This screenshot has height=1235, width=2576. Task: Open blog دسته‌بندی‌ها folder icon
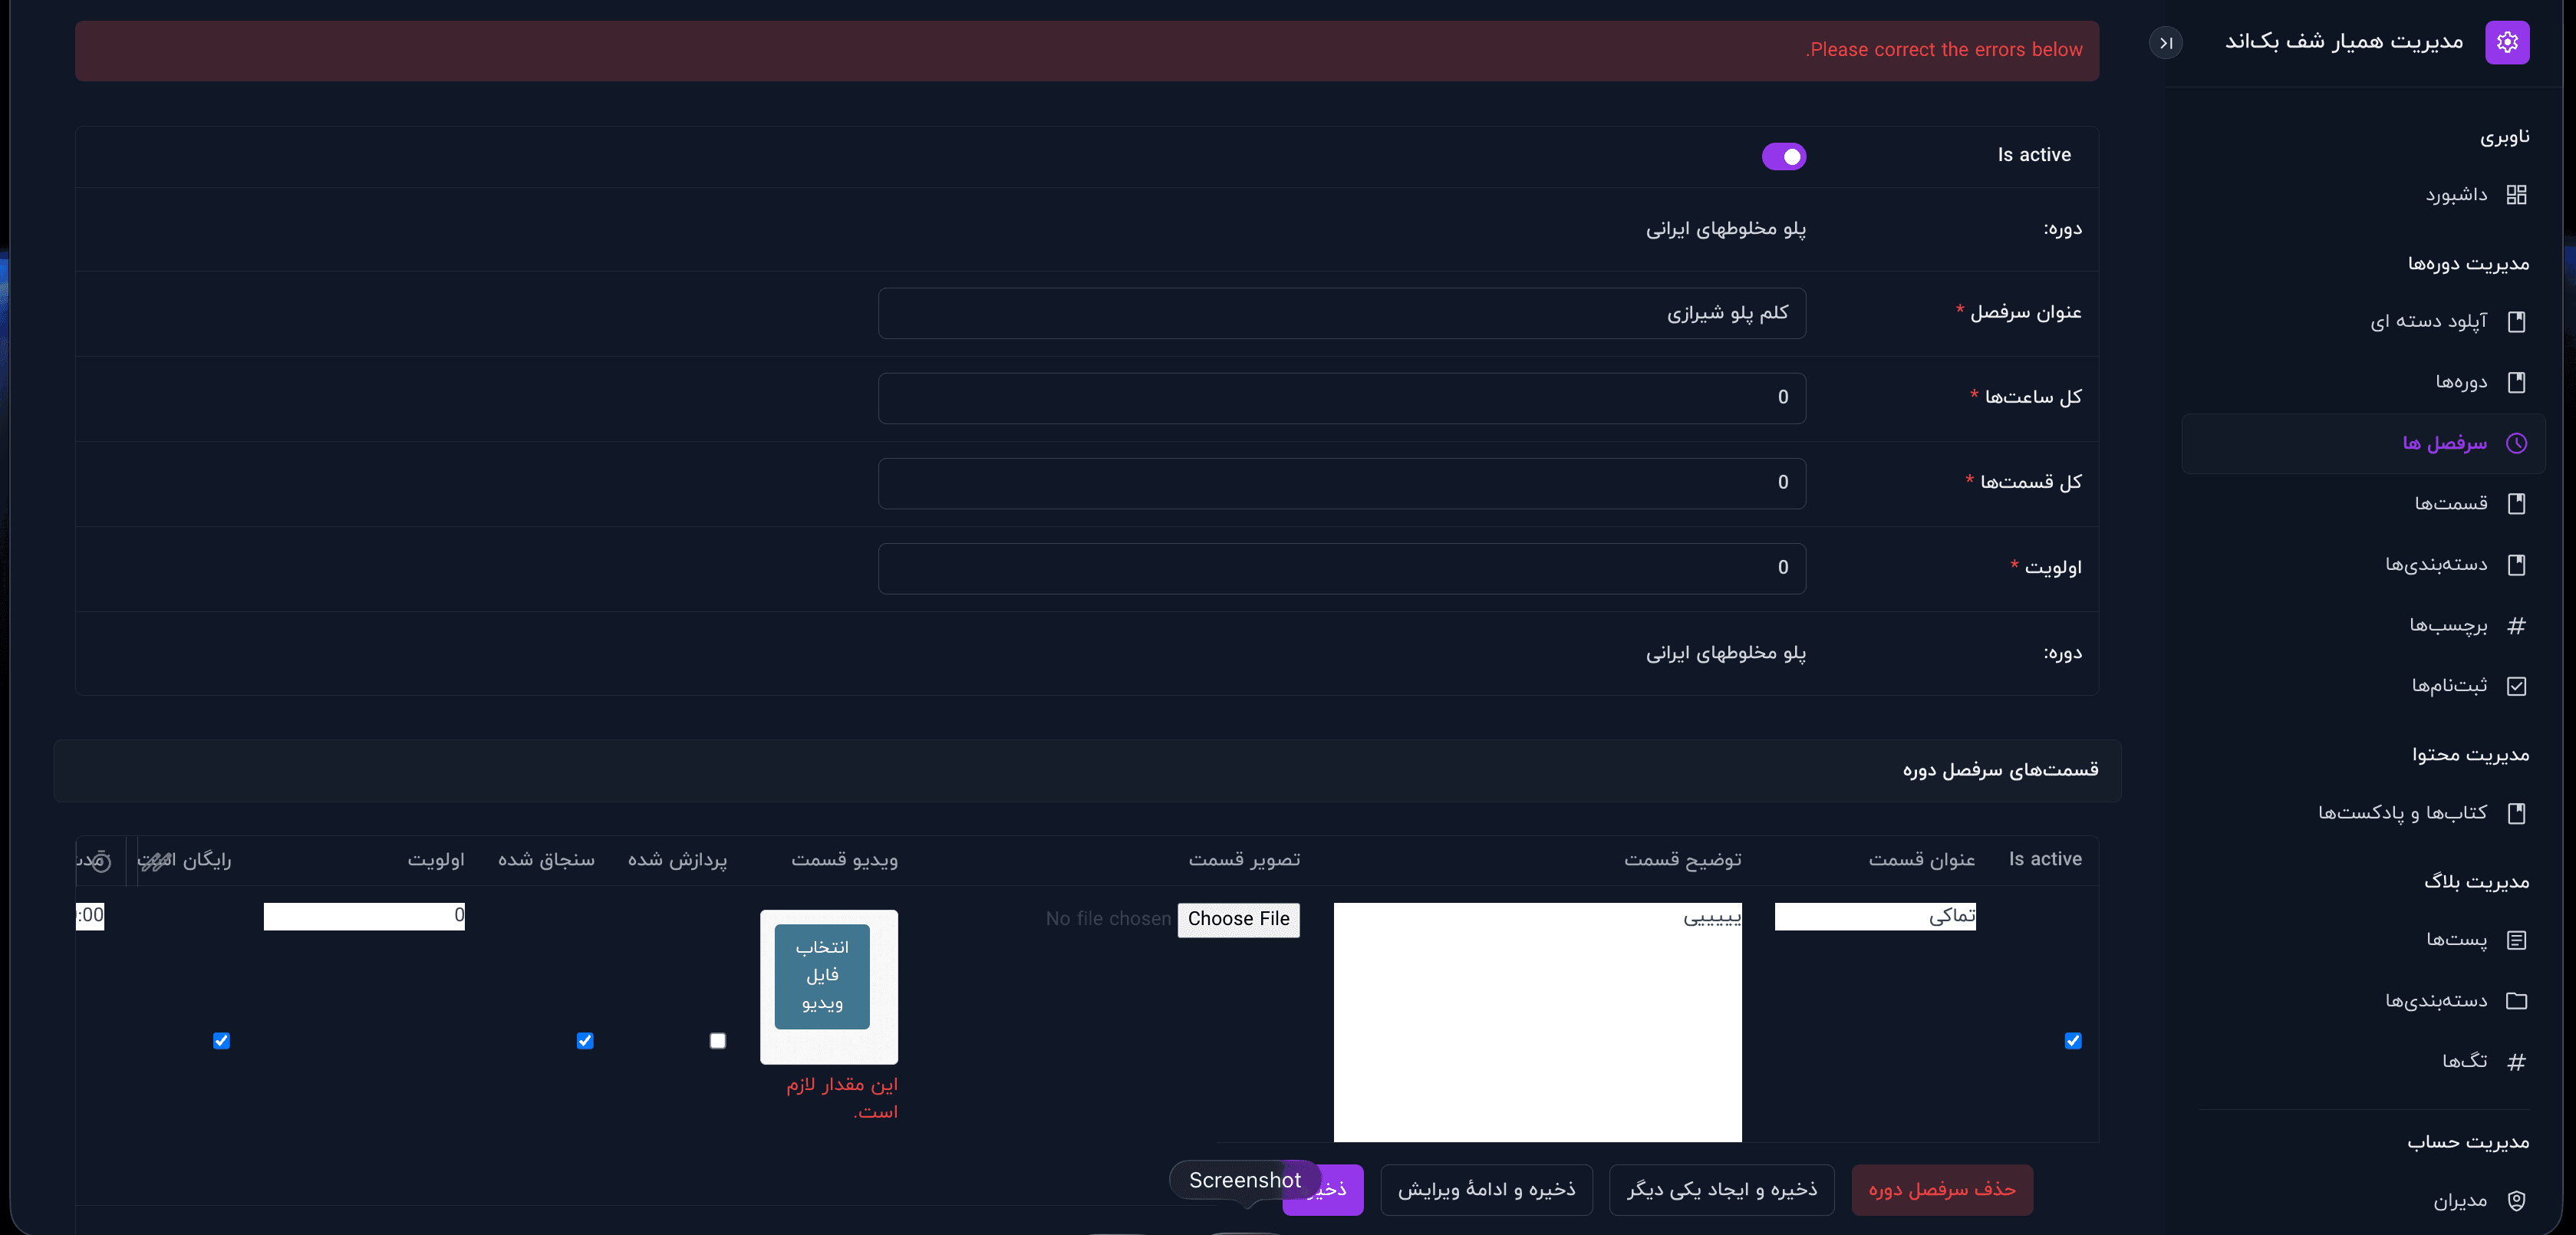pos(2516,1001)
